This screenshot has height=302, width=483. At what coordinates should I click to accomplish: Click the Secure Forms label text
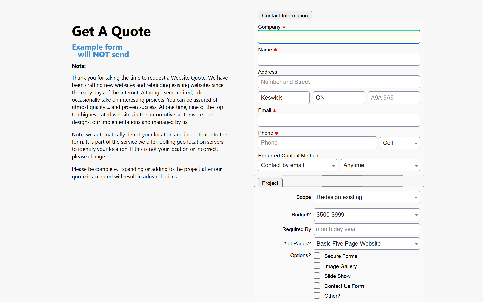[341, 256]
